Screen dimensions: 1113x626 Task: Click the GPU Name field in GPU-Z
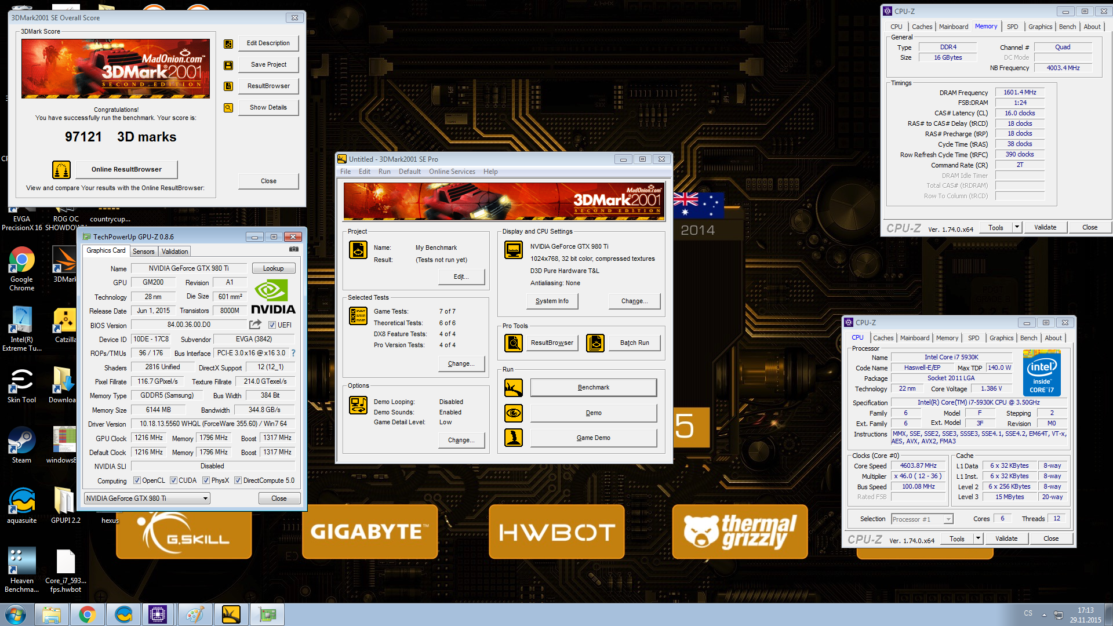click(189, 268)
